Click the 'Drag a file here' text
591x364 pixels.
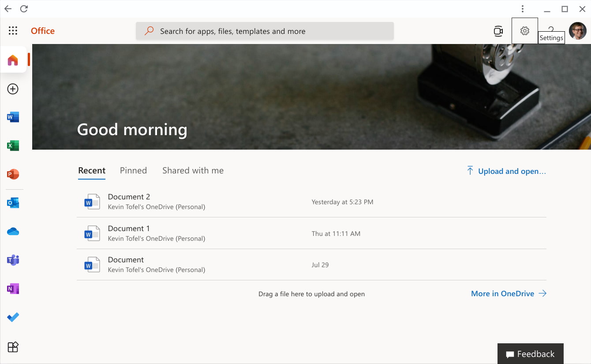[311, 294]
